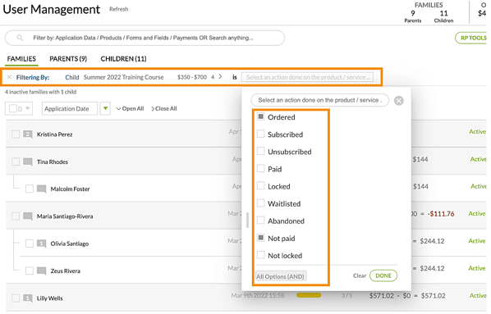The width and height of the screenshot is (491, 314).
Task: Click the Filtering By label
Action: pyautogui.click(x=33, y=77)
